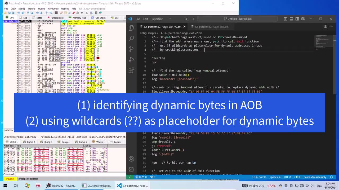Click the x32dbg Command input field
This screenshot has width=339, height=190.
point(70,174)
